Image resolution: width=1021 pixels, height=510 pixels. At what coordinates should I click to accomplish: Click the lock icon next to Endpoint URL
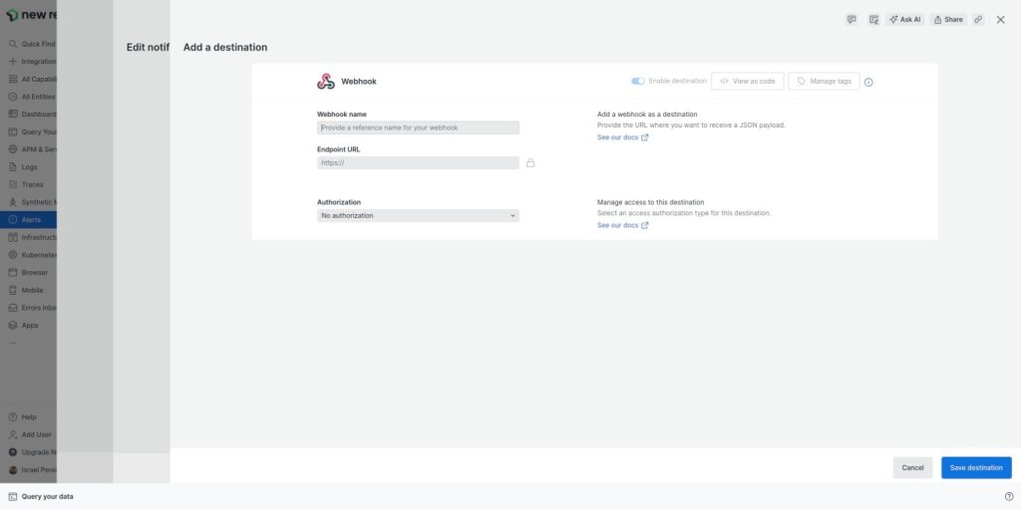530,162
